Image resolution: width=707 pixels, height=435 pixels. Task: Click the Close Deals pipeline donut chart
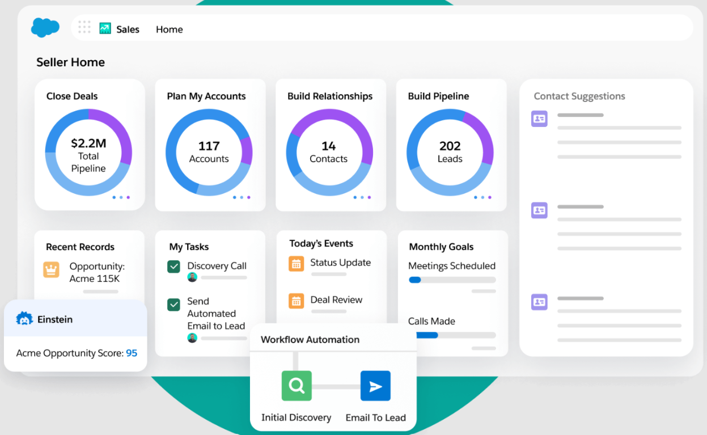coord(88,153)
